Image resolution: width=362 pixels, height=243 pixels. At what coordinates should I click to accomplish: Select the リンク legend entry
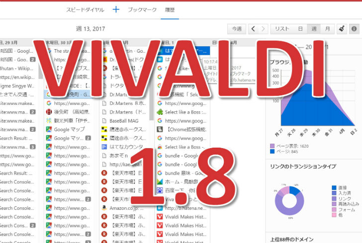342,199
